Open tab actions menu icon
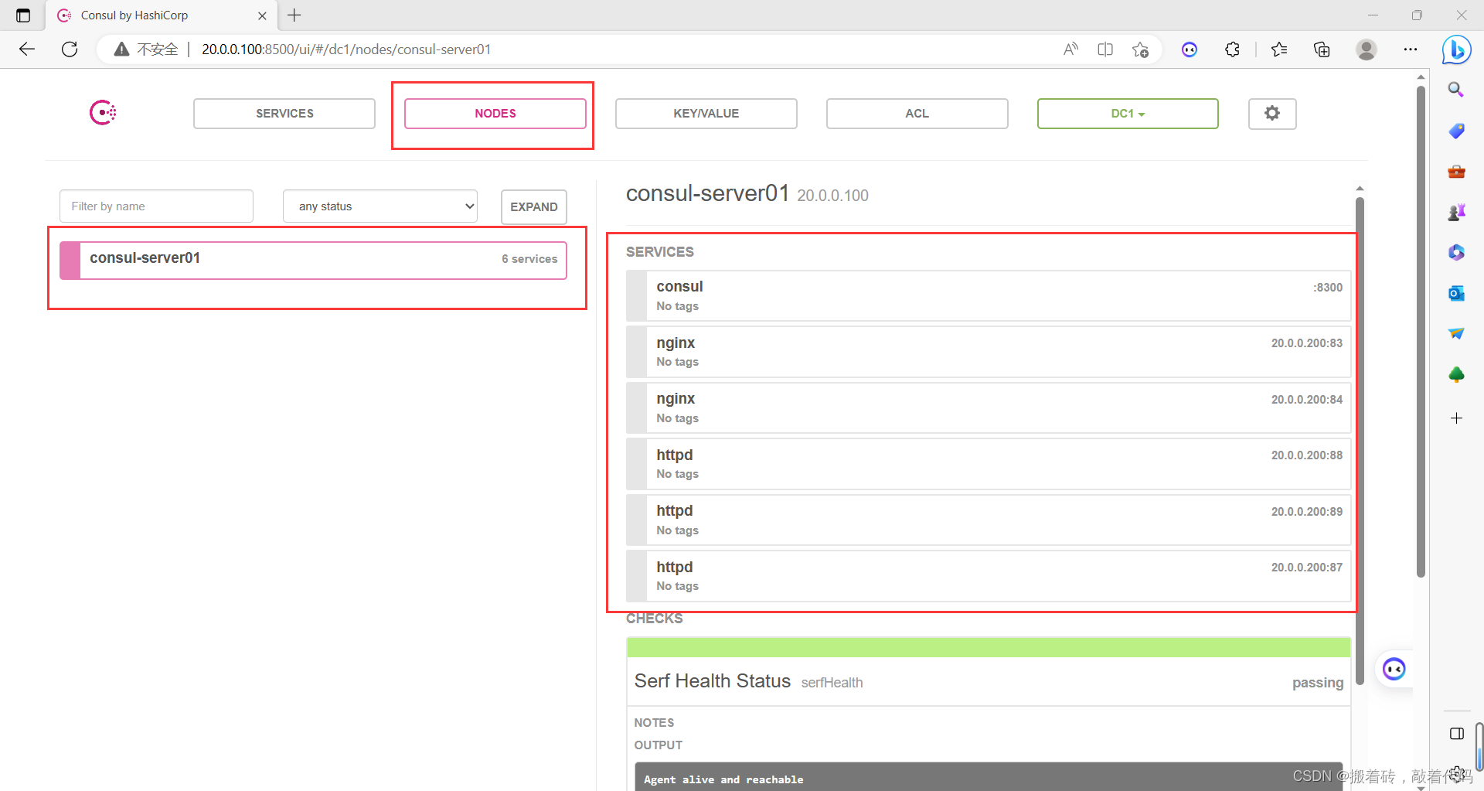 pos(23,15)
